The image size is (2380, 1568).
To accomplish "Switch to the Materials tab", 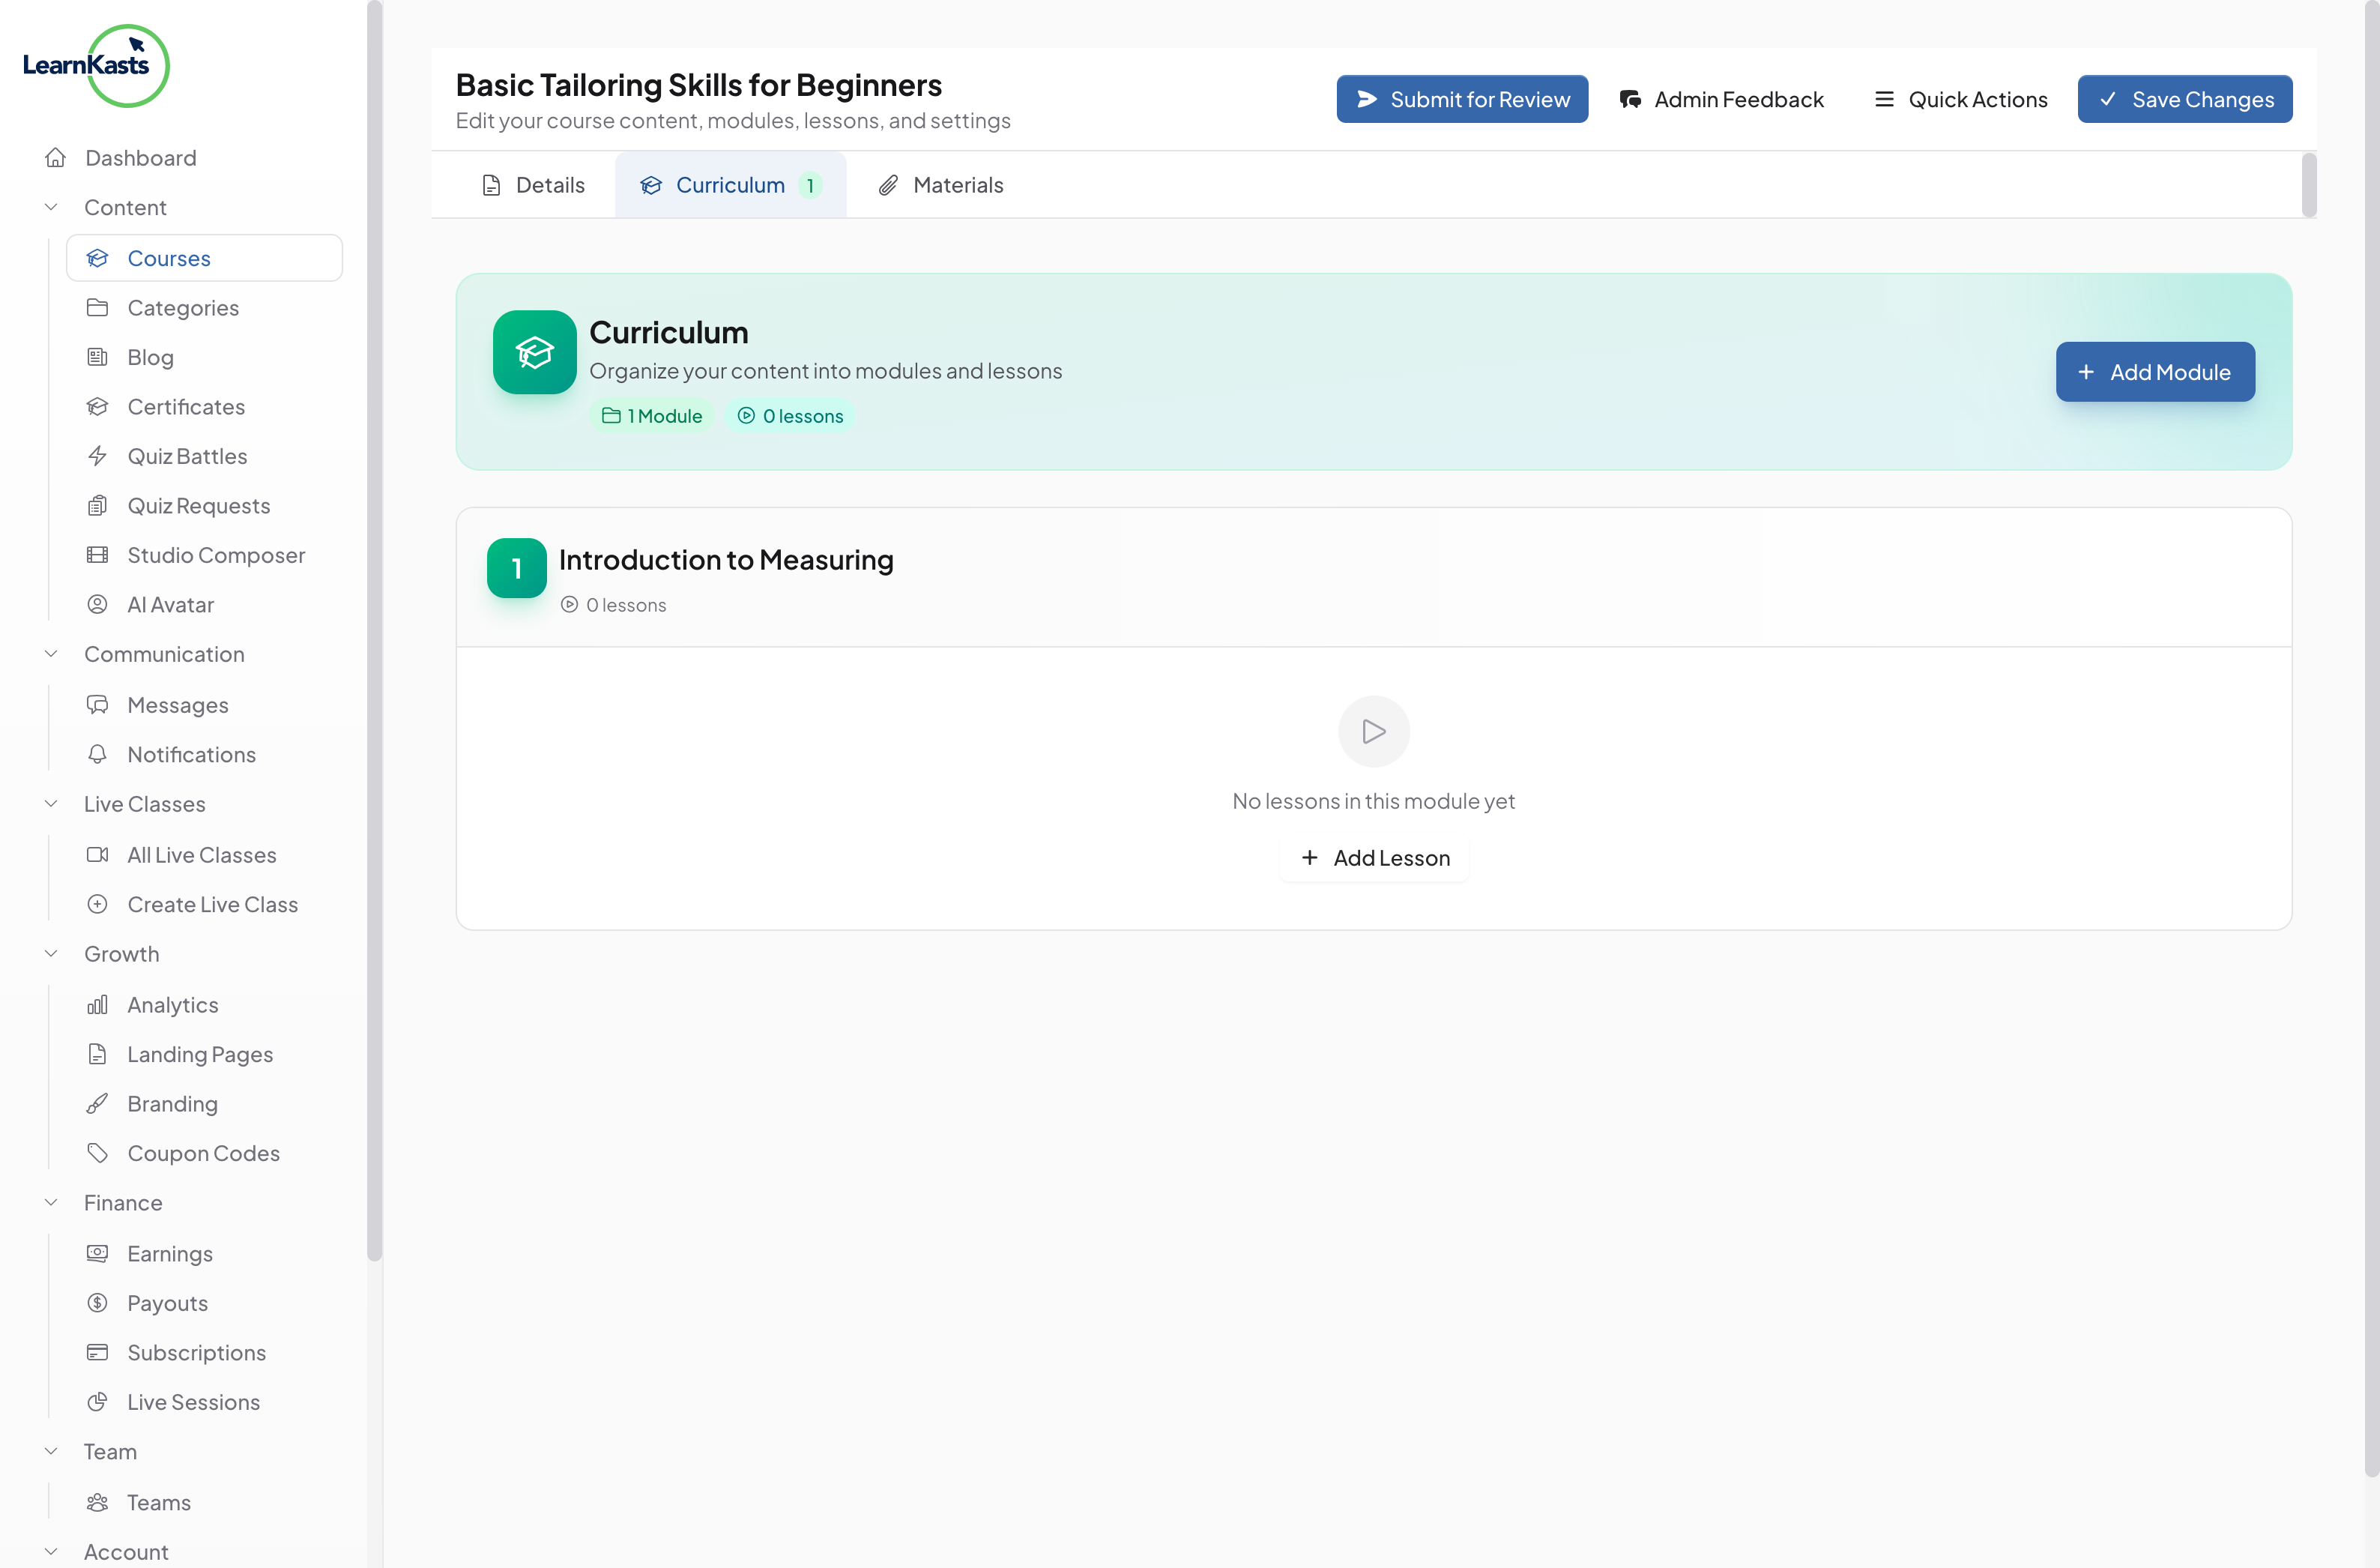I will [940, 185].
